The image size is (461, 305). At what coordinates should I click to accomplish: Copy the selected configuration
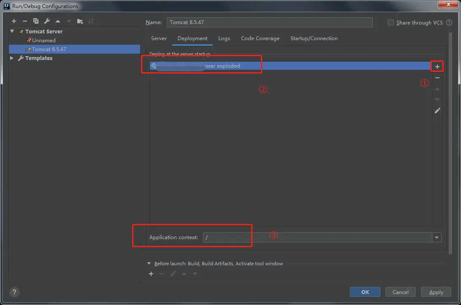pyautogui.click(x=36, y=21)
